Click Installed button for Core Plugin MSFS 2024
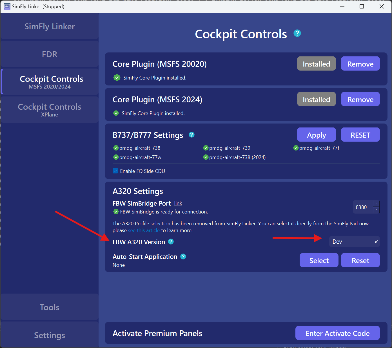This screenshot has width=392, height=348. point(317,99)
